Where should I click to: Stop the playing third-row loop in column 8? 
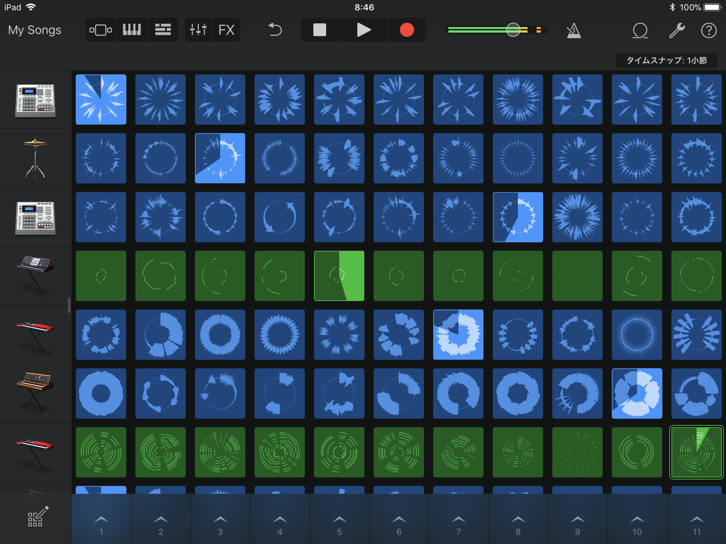[x=518, y=217]
